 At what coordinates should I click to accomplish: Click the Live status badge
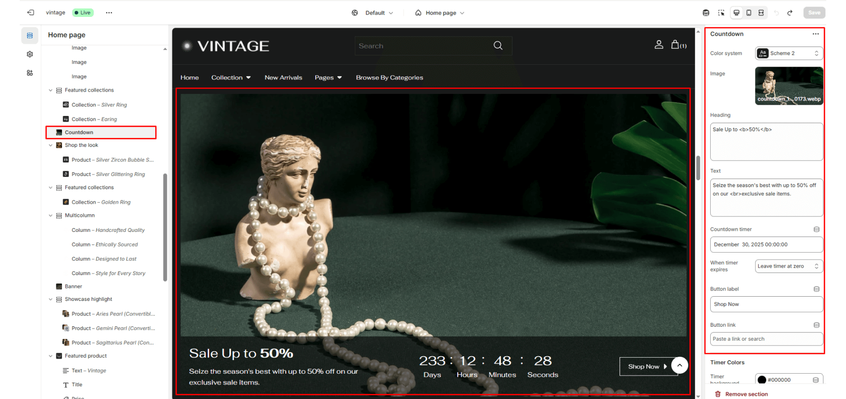click(x=83, y=13)
